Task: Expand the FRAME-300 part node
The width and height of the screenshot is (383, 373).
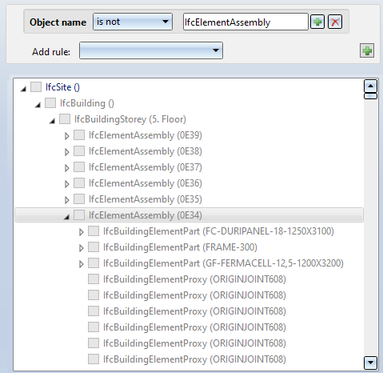Action: (81, 248)
